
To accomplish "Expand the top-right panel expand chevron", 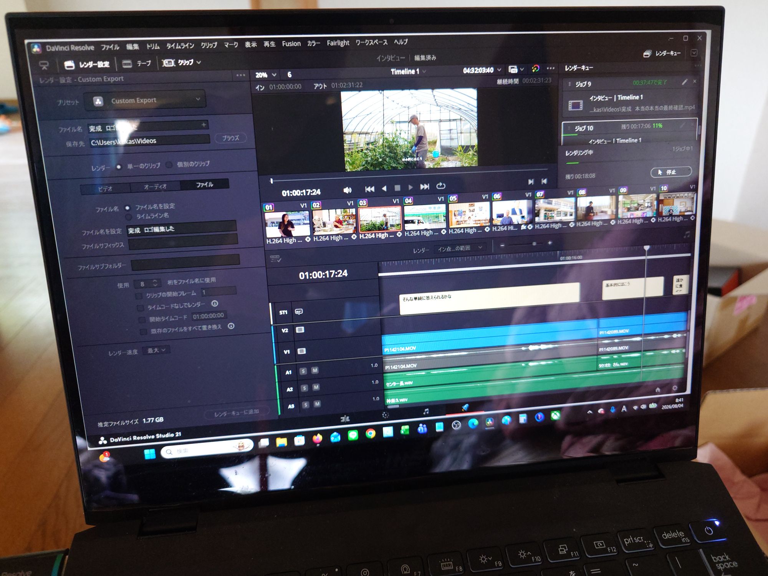I will click(694, 53).
